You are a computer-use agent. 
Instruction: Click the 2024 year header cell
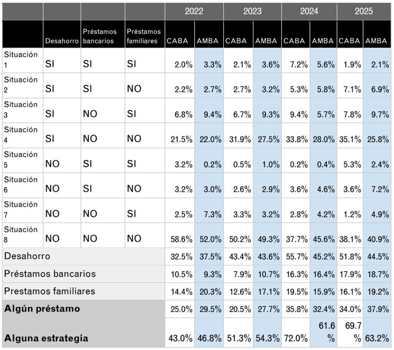coord(309,11)
